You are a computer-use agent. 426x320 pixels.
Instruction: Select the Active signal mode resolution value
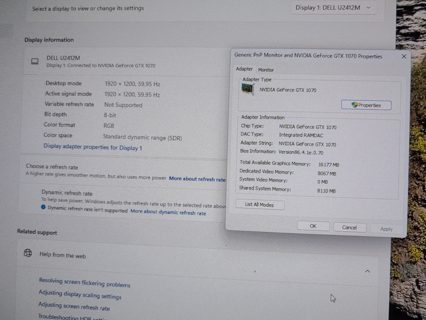(x=132, y=94)
